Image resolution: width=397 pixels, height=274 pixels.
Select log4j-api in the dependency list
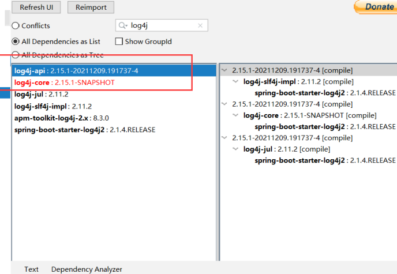click(114, 70)
